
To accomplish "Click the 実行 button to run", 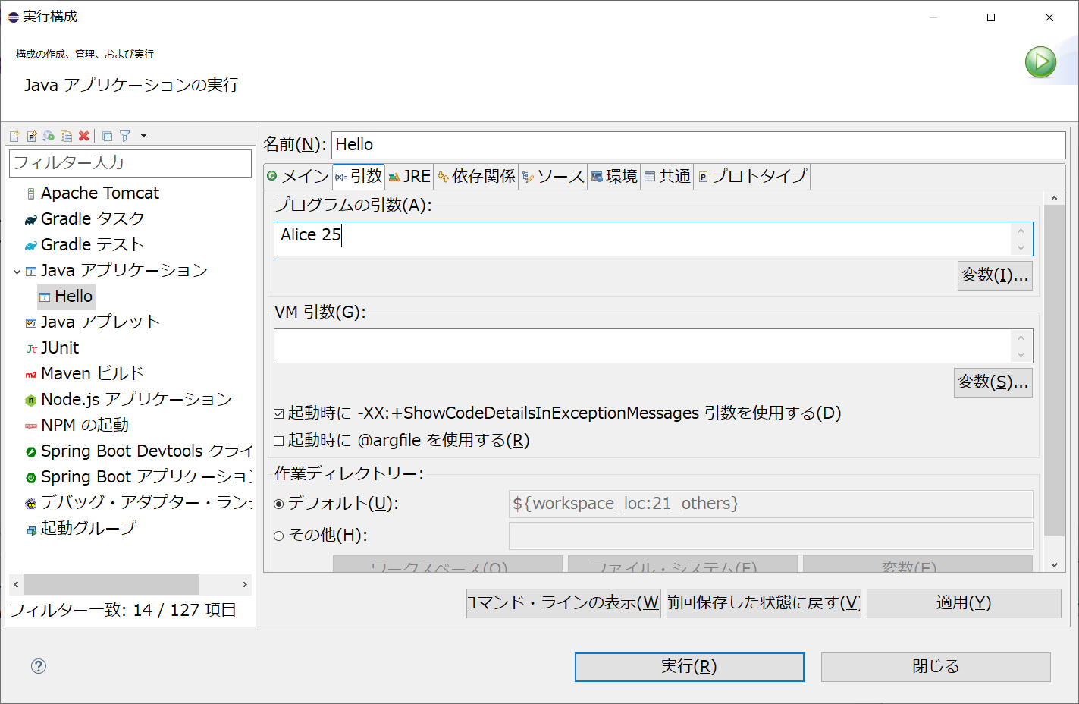I will pos(688,667).
